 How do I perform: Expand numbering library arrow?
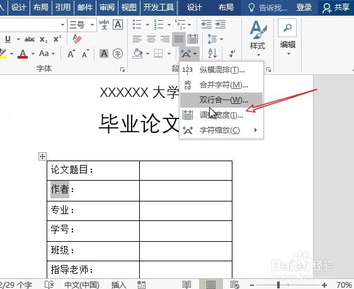tap(169, 25)
